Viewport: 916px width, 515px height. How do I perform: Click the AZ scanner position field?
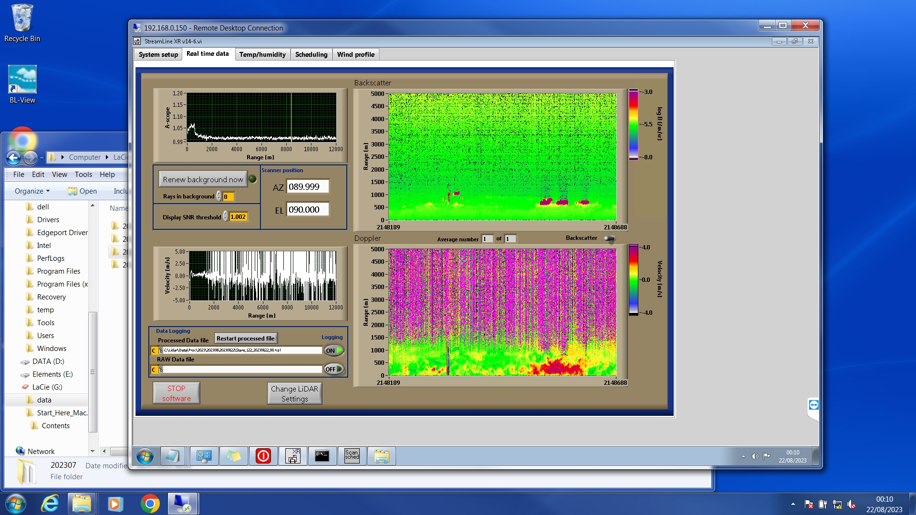308,187
